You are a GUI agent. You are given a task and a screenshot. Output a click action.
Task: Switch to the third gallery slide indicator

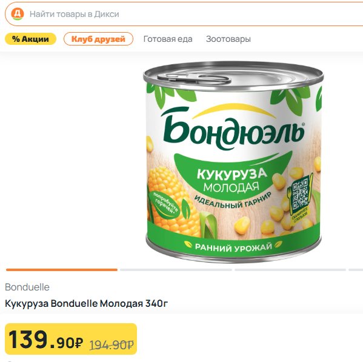pos(290,270)
